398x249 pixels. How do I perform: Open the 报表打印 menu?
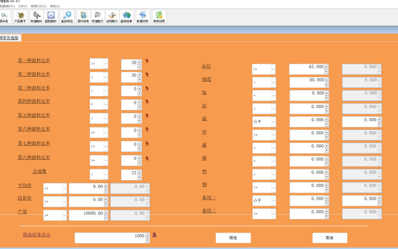(38, 6)
